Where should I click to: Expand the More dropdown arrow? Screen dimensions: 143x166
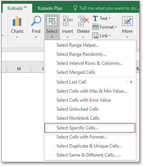[127, 37]
